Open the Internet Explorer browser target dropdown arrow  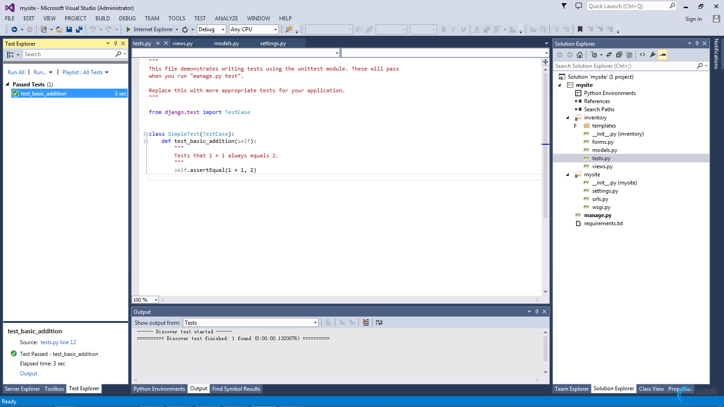tap(177, 29)
